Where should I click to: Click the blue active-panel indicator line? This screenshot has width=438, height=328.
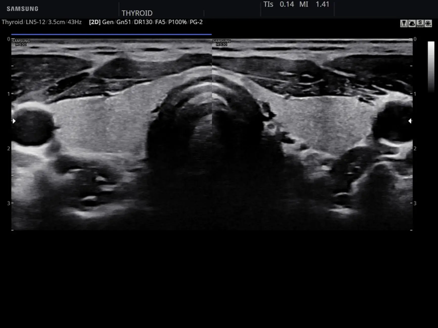[x=111, y=34]
